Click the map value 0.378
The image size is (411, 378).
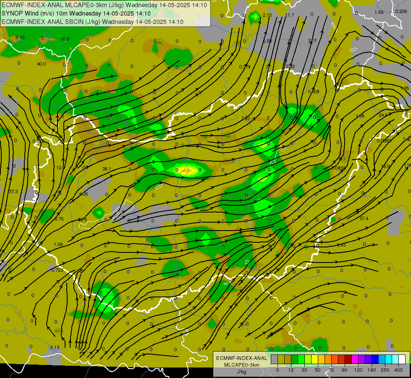coord(245,67)
